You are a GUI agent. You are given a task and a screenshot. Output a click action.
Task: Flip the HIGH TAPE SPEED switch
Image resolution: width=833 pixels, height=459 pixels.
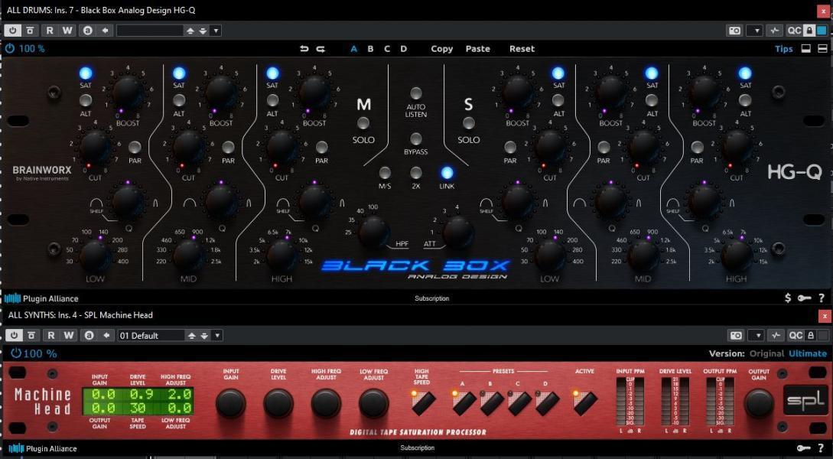click(423, 404)
